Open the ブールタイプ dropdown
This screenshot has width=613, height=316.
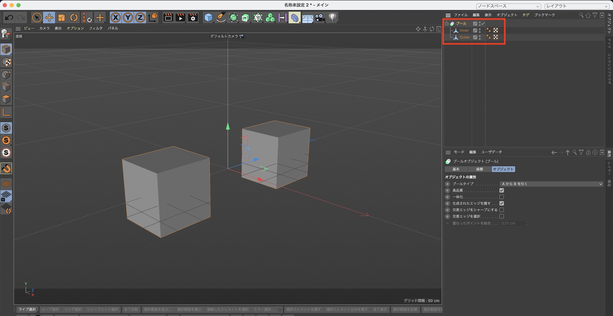coord(551,184)
